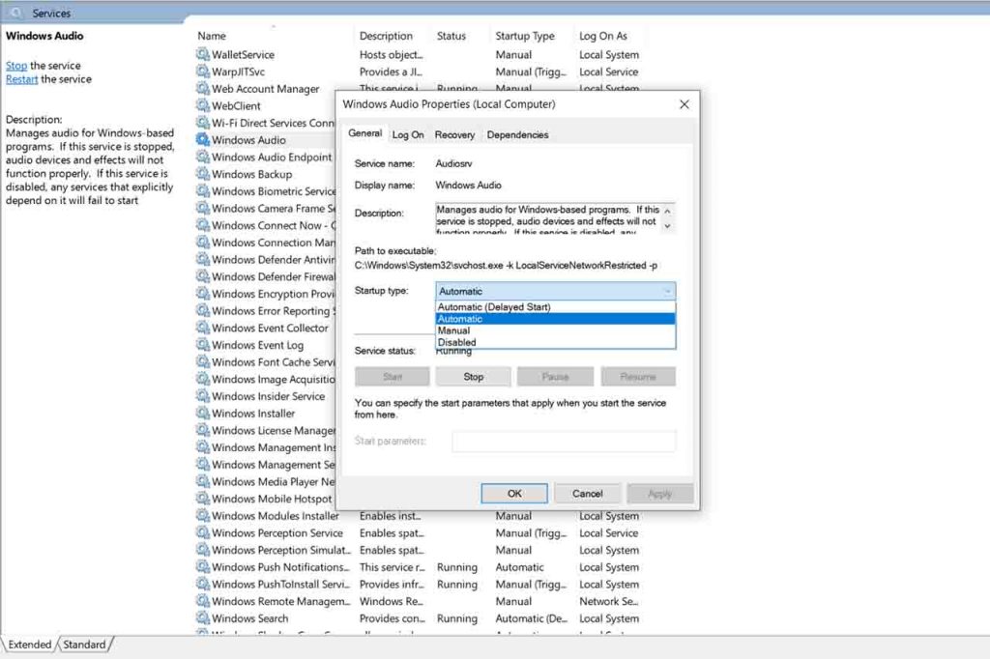Image resolution: width=990 pixels, height=659 pixels.
Task: Select the Windows Remote Management row name
Action: [280, 601]
